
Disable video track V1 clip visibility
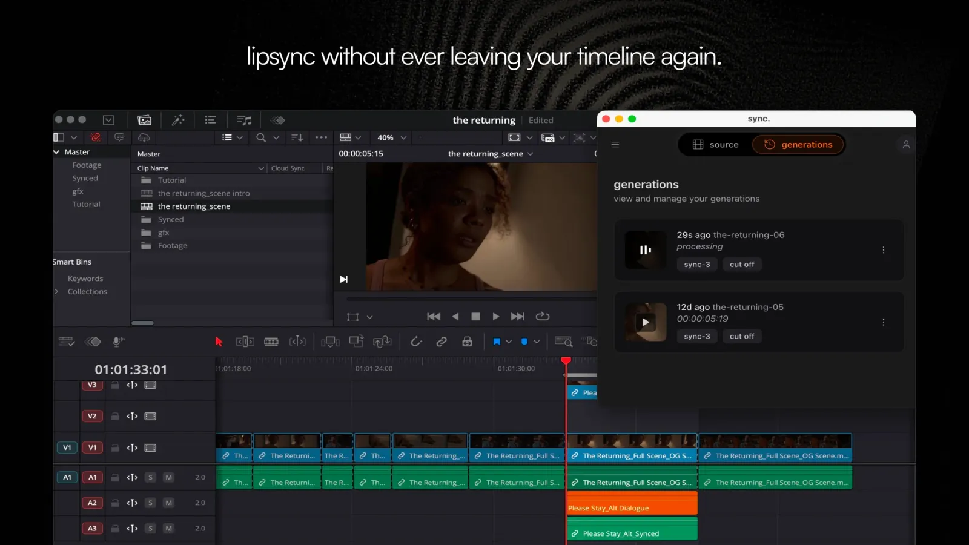(x=150, y=448)
